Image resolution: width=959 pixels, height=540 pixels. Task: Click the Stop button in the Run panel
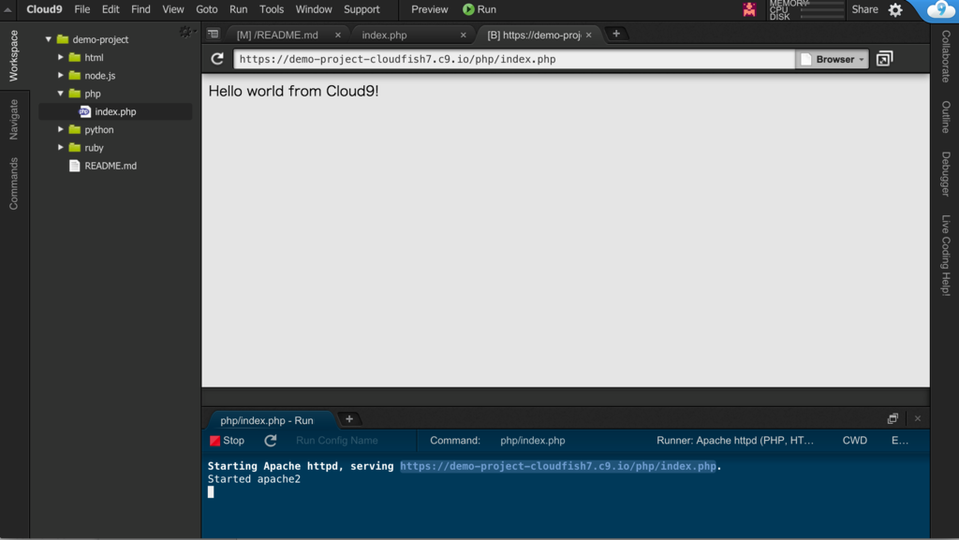[228, 440]
